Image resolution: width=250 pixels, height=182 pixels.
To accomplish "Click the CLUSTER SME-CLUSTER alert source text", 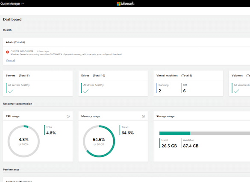I will tap(22, 51).
